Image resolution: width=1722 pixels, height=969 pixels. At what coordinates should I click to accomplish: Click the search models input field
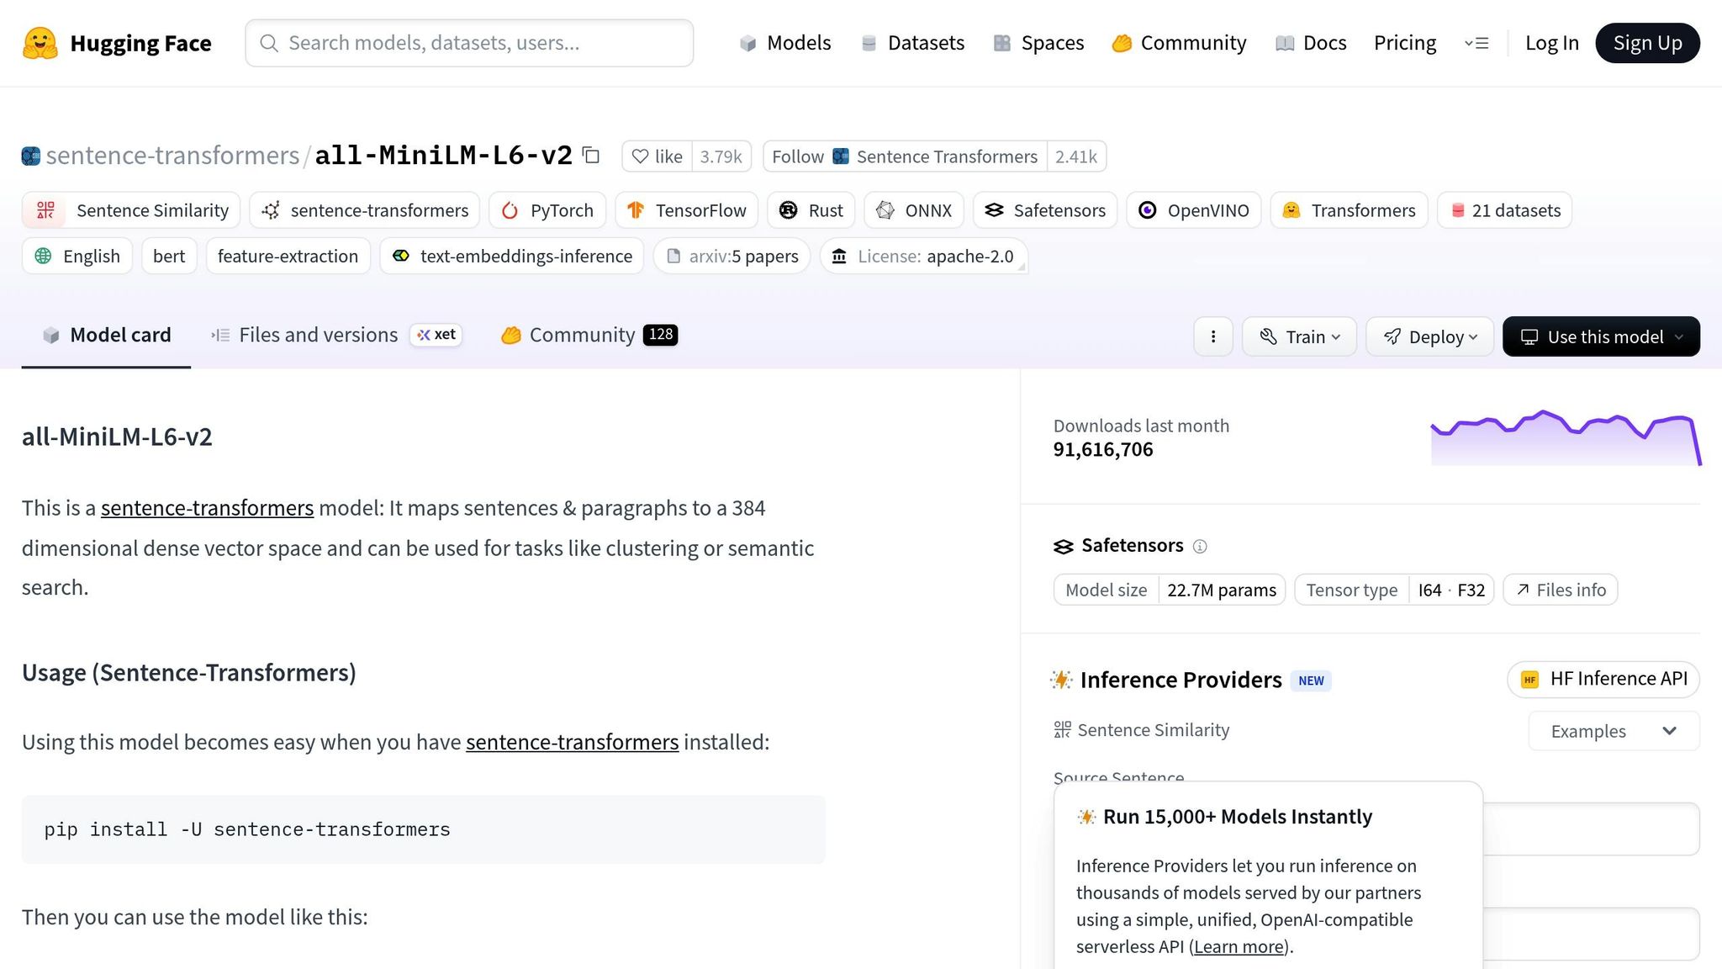[x=469, y=43]
